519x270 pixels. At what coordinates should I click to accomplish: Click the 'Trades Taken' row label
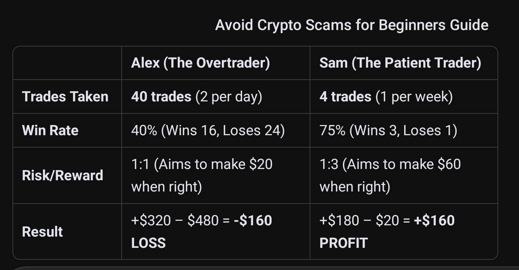click(65, 97)
